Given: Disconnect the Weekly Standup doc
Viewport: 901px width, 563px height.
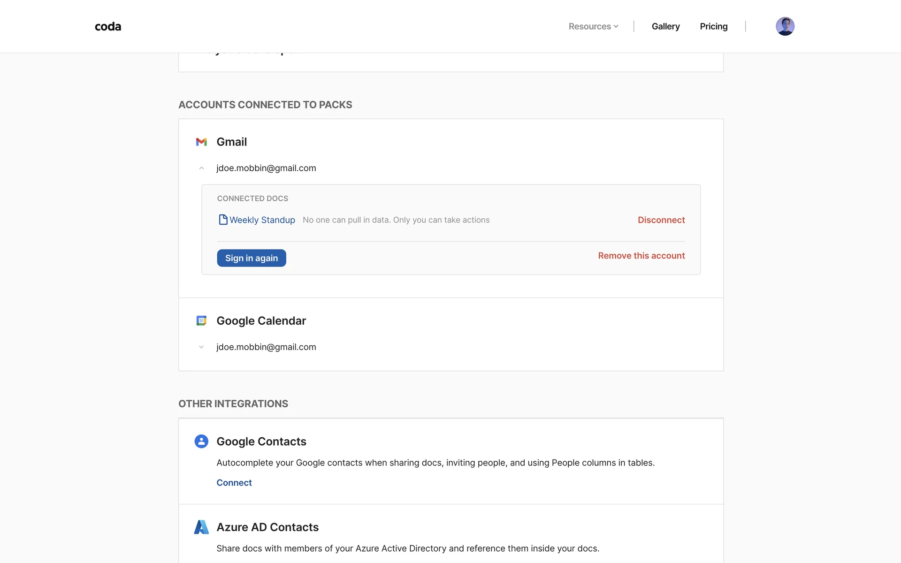Looking at the screenshot, I should (x=661, y=220).
